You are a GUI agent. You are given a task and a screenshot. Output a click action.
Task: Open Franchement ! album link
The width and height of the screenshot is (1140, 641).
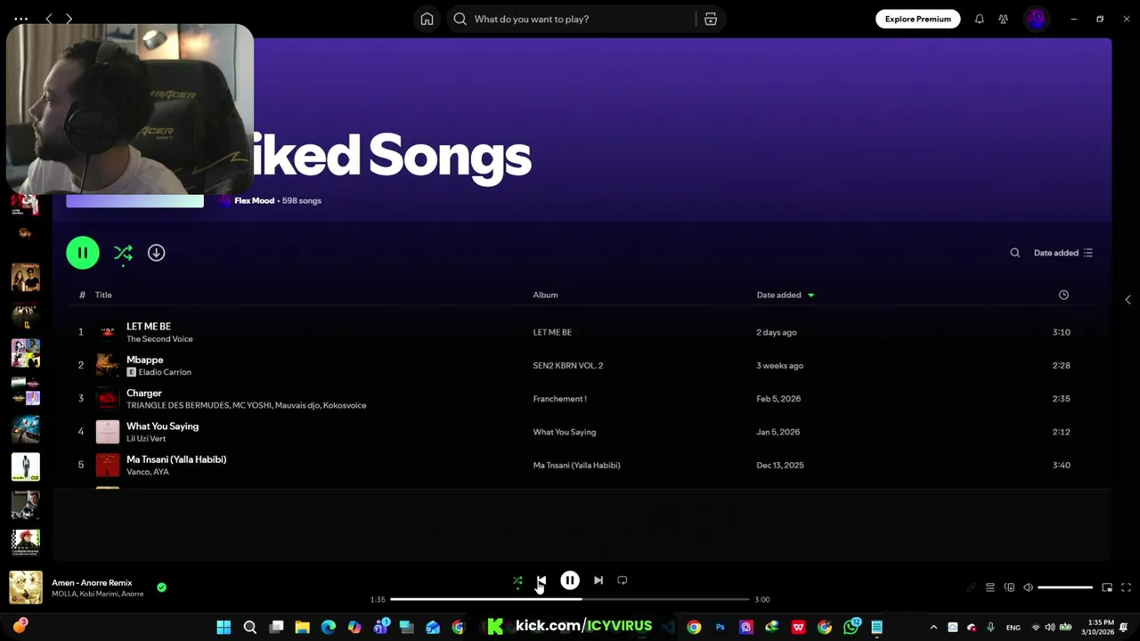[x=560, y=399]
